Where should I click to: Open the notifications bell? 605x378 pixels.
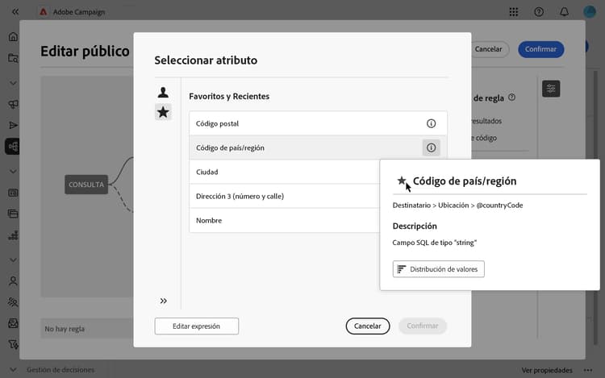tap(564, 12)
